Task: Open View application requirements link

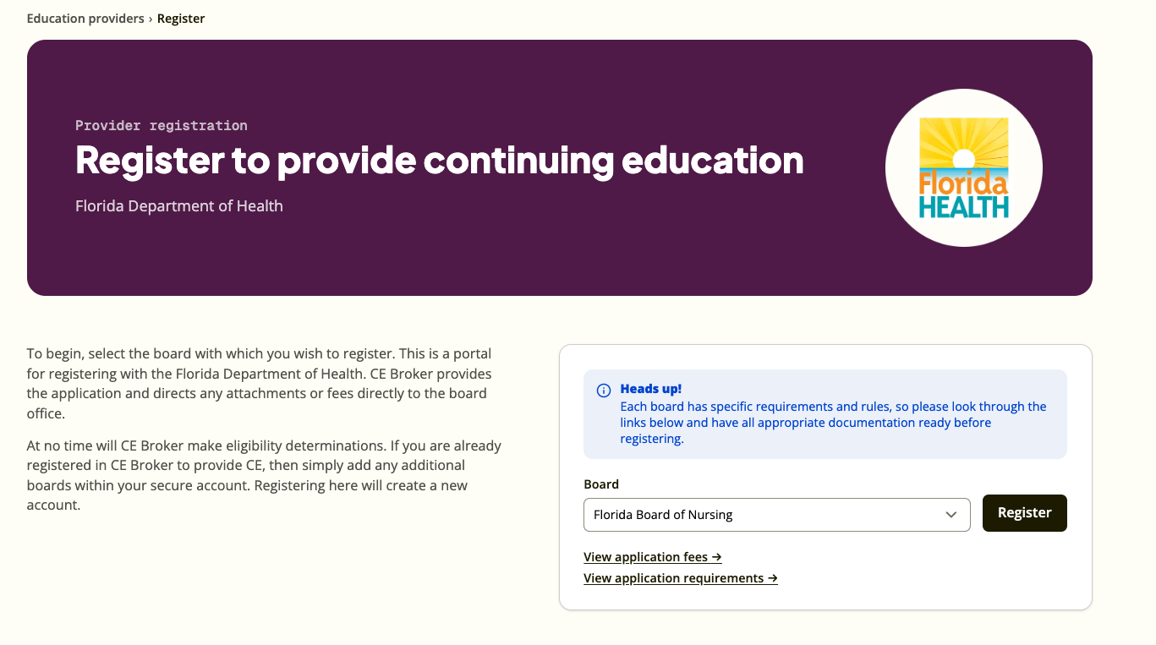Action: (680, 578)
